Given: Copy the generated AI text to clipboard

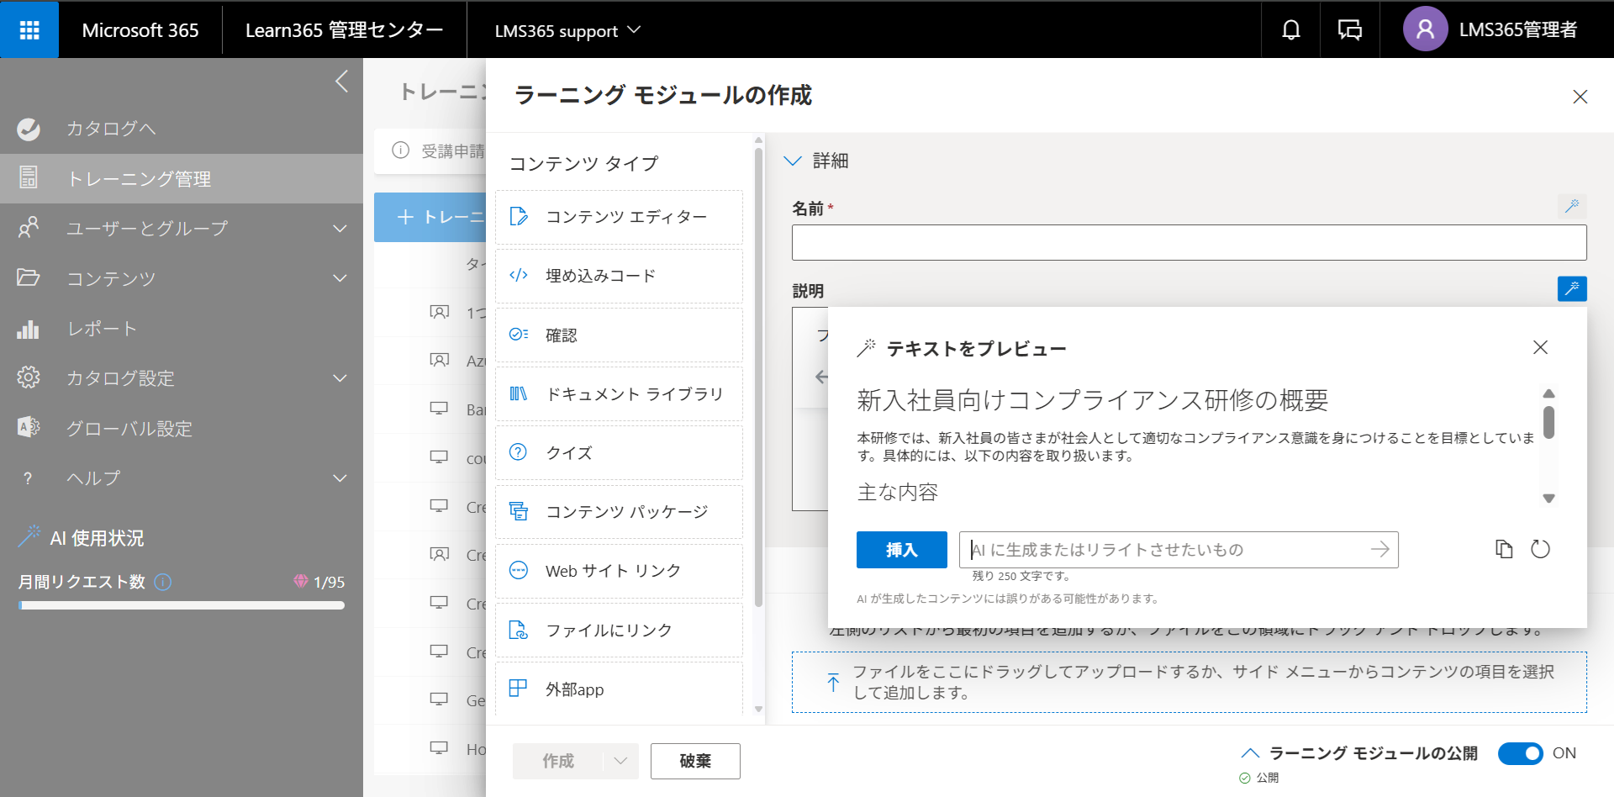Looking at the screenshot, I should click(x=1504, y=549).
